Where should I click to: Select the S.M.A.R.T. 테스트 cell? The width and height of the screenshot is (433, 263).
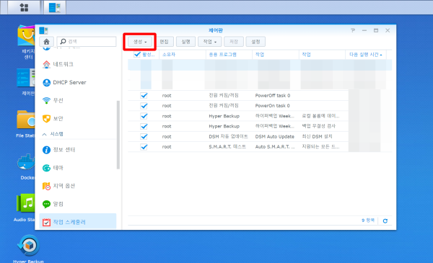click(x=227, y=147)
